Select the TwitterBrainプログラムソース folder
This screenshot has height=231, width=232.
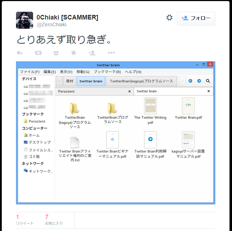112,113
